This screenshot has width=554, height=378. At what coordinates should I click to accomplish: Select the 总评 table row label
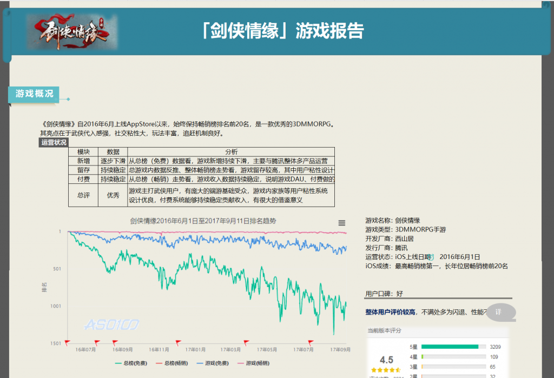tap(83, 195)
